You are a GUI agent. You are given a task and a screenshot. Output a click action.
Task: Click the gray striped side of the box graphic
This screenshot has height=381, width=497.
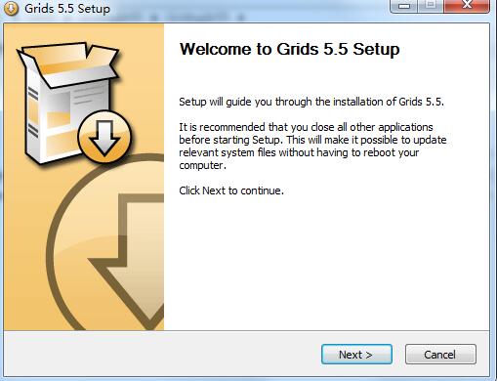(x=32, y=112)
